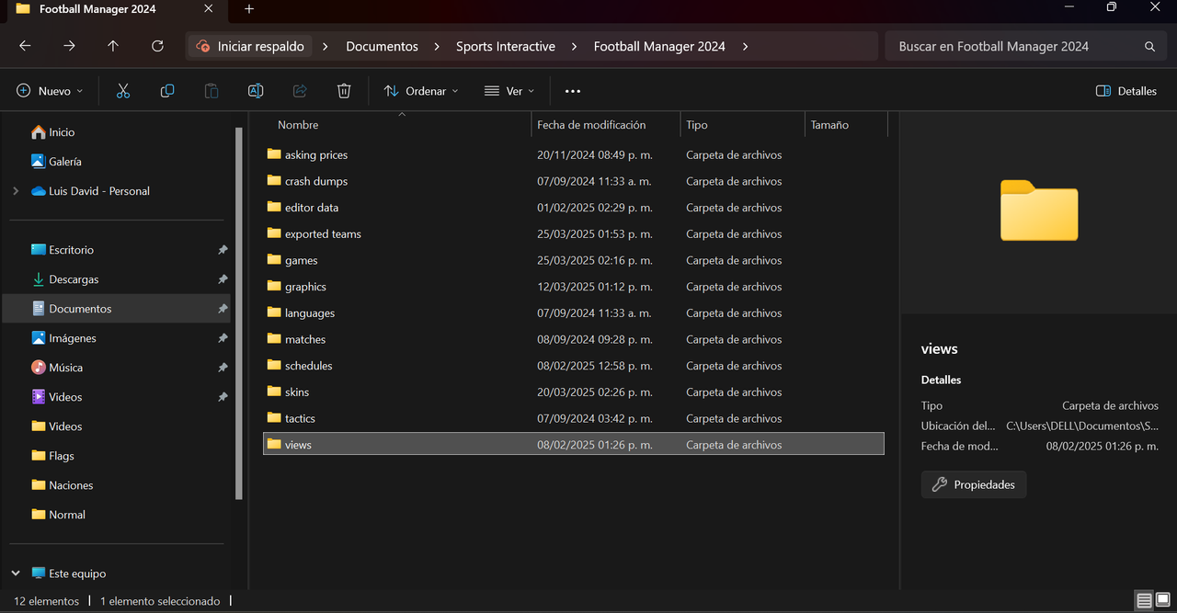Click the Share icon in toolbar
Image resolution: width=1177 pixels, height=613 pixels.
[x=300, y=91]
